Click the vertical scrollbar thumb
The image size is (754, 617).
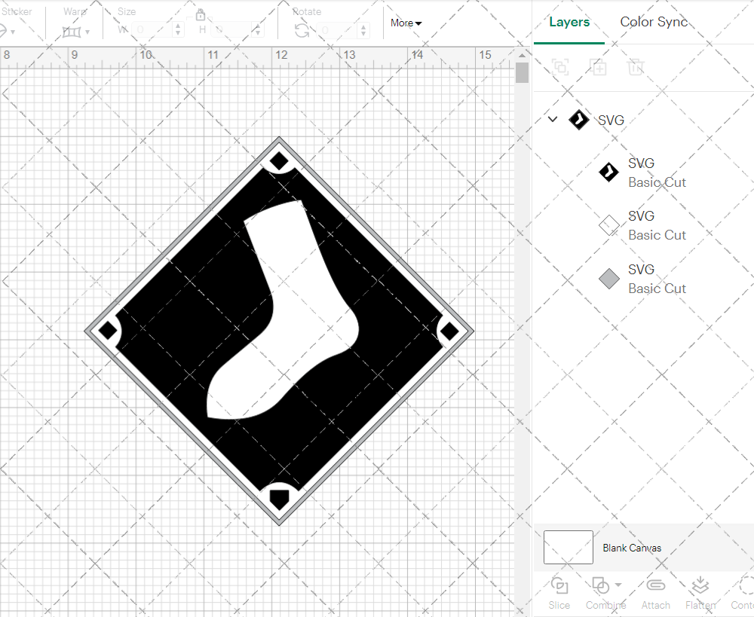pyautogui.click(x=522, y=73)
